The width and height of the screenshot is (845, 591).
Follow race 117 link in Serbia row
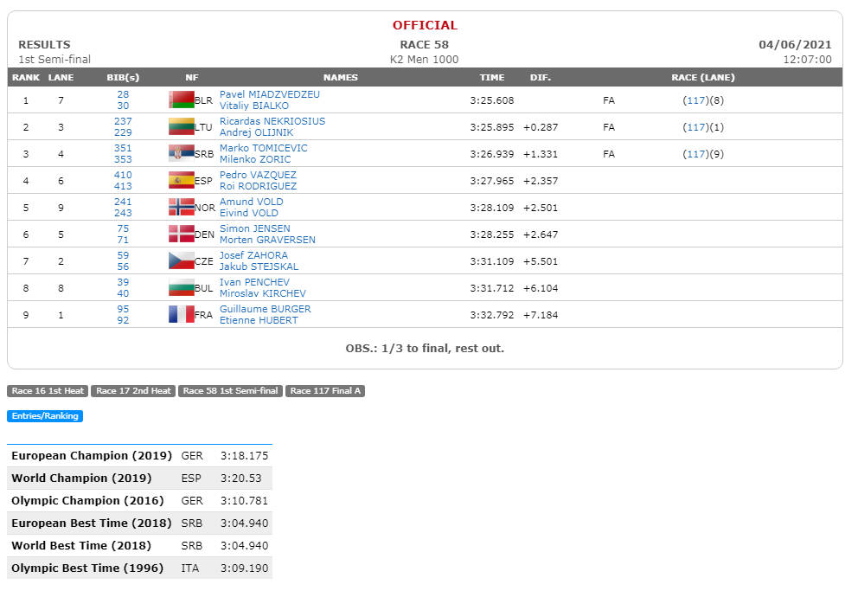point(695,154)
